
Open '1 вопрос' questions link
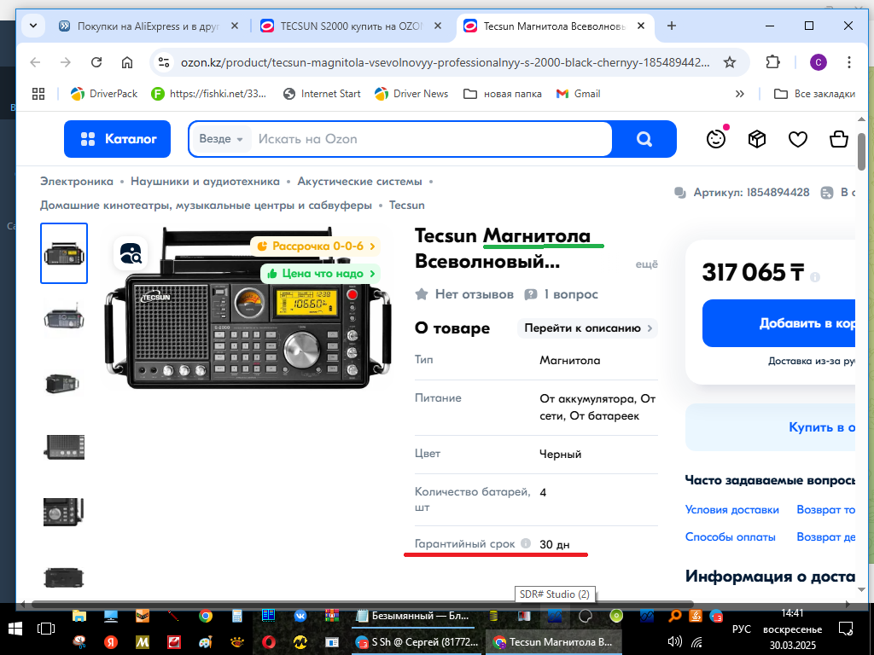(562, 294)
